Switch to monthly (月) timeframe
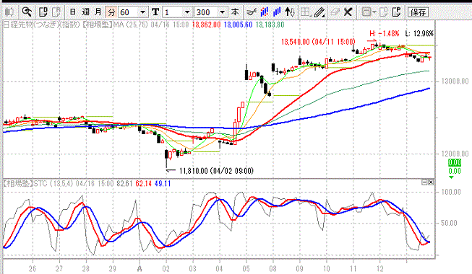This screenshot has height=274, width=472. [98, 12]
